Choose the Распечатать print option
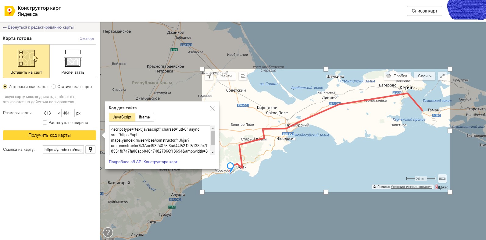 [73, 61]
